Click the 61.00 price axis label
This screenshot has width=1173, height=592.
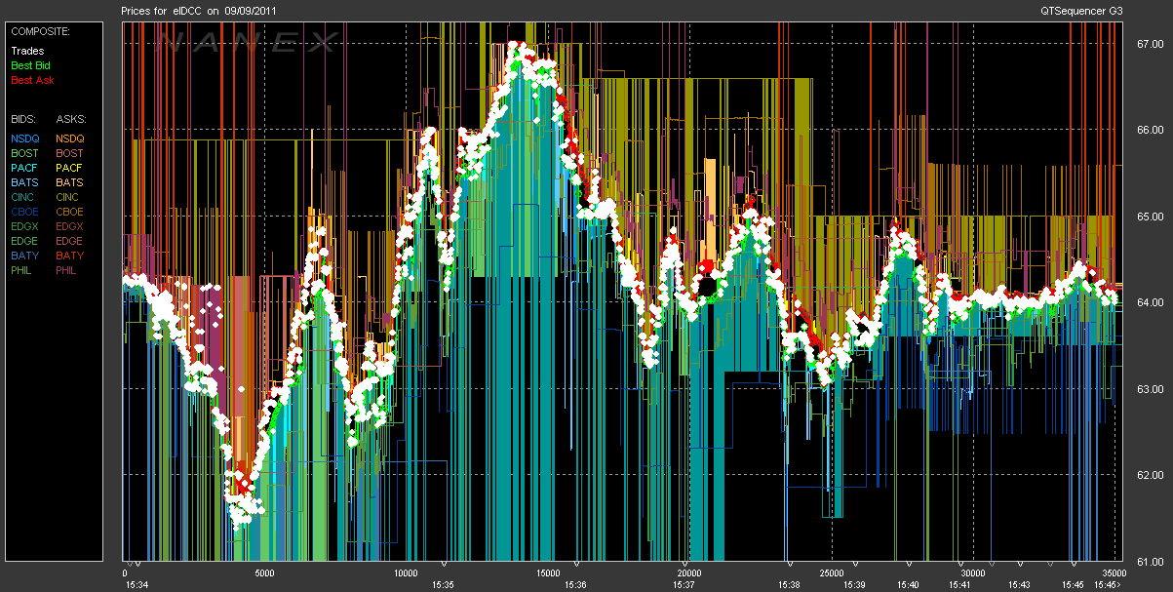(1149, 562)
